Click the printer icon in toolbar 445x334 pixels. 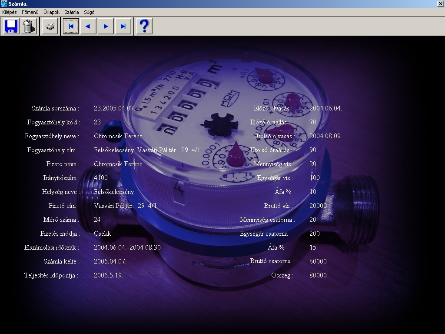tap(50, 27)
